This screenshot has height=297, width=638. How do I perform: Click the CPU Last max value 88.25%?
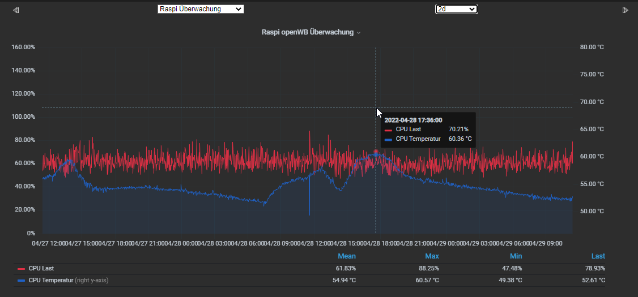[x=428, y=269]
